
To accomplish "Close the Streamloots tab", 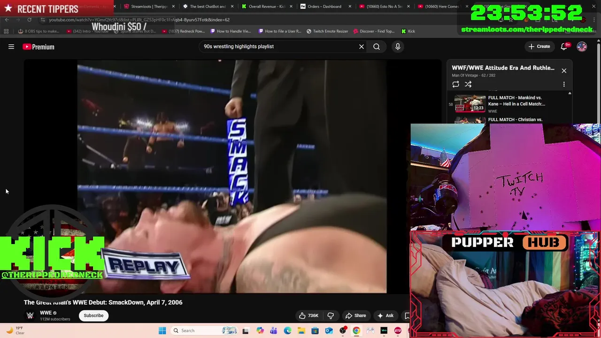I will point(173,7).
